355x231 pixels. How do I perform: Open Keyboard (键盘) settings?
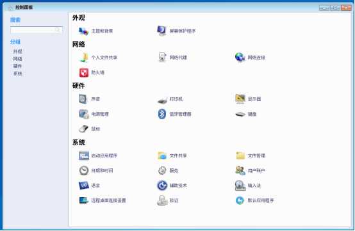coord(246,114)
